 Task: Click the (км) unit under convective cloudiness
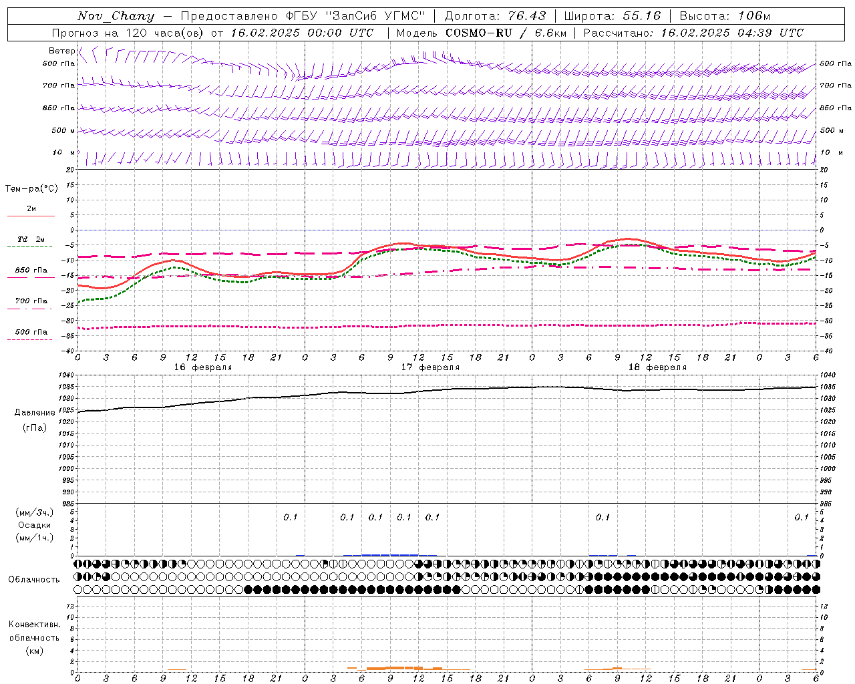tap(34, 651)
